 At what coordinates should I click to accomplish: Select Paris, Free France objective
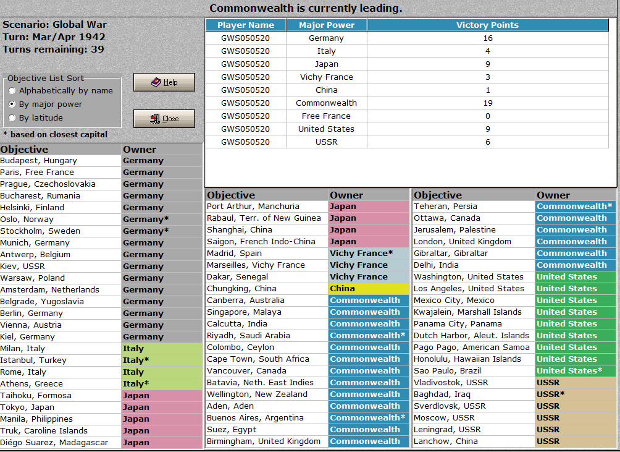pos(60,172)
